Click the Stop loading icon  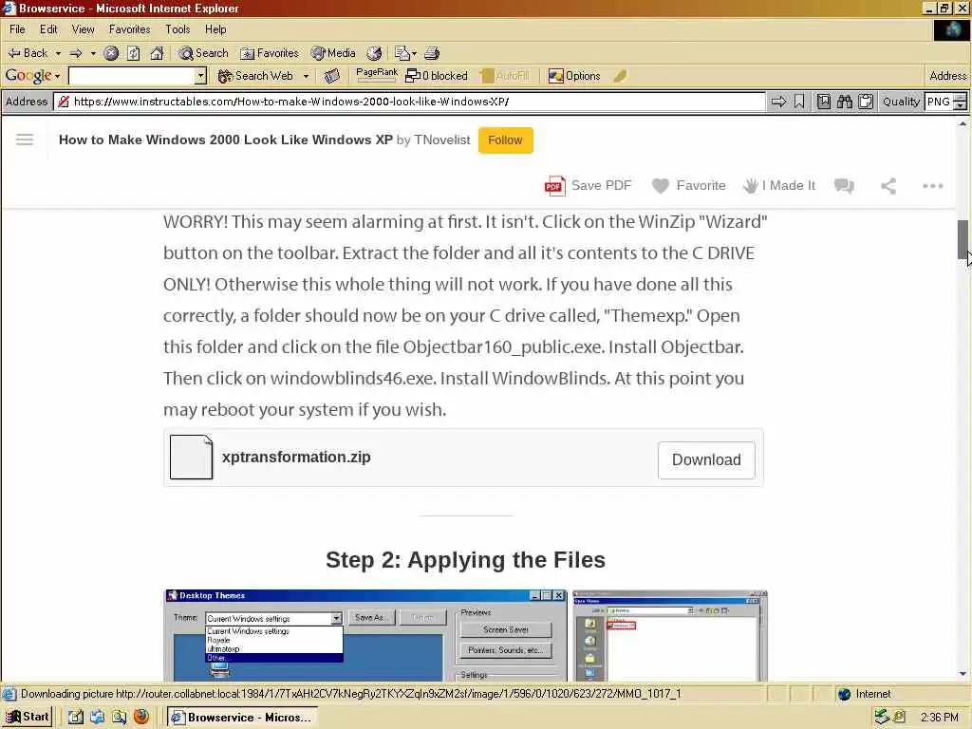(111, 53)
